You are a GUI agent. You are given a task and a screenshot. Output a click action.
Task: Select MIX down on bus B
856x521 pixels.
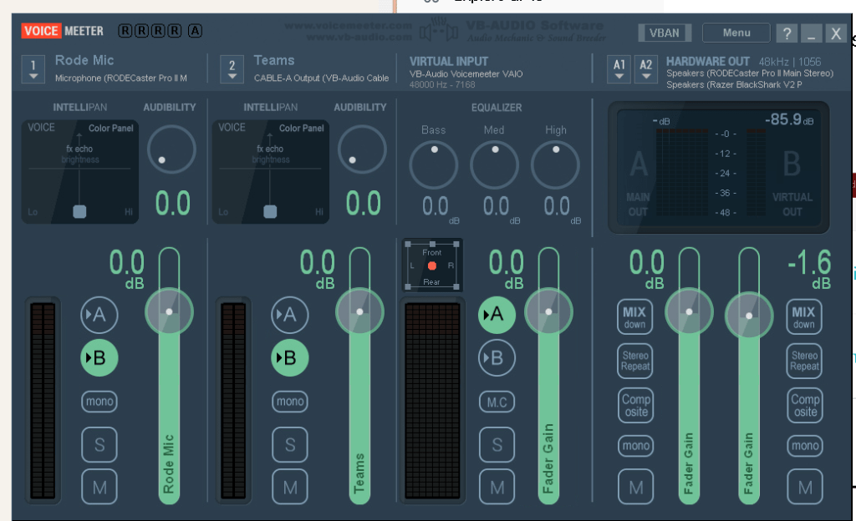point(803,317)
